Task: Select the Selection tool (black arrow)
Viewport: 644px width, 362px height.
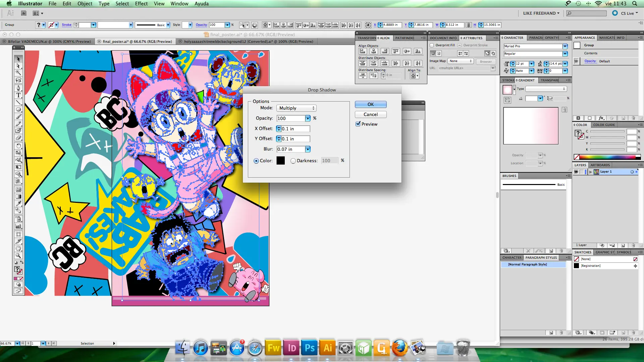Action: point(18,59)
